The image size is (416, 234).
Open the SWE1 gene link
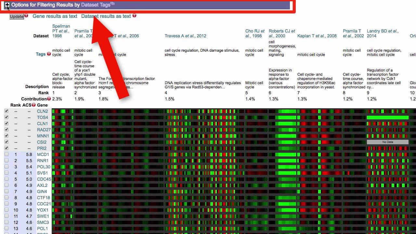pyautogui.click(x=43, y=216)
